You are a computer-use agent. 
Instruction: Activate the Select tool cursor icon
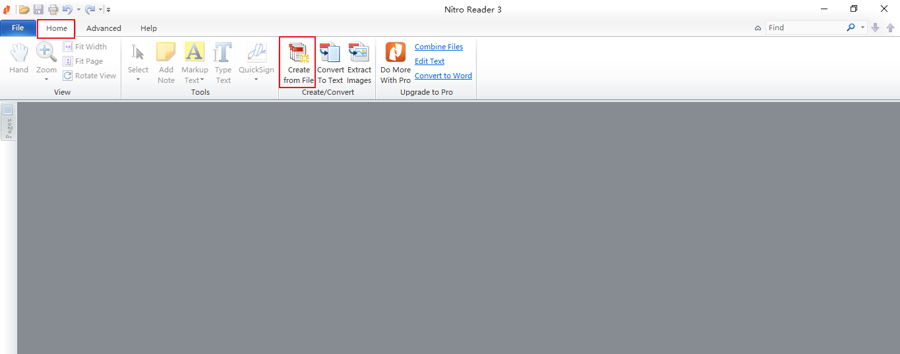[138, 53]
